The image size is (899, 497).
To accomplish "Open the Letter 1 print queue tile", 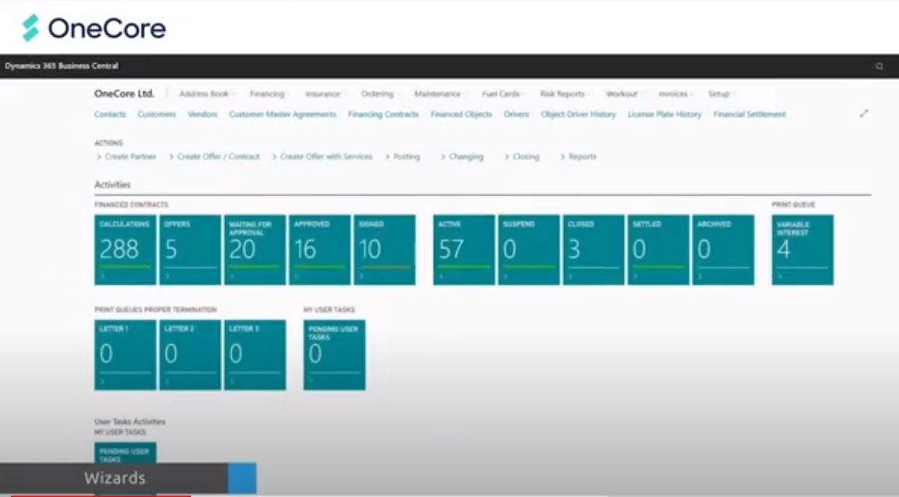I will click(x=125, y=355).
